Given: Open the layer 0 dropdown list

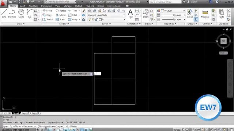Looking at the screenshot, I should (x=106, y=19).
